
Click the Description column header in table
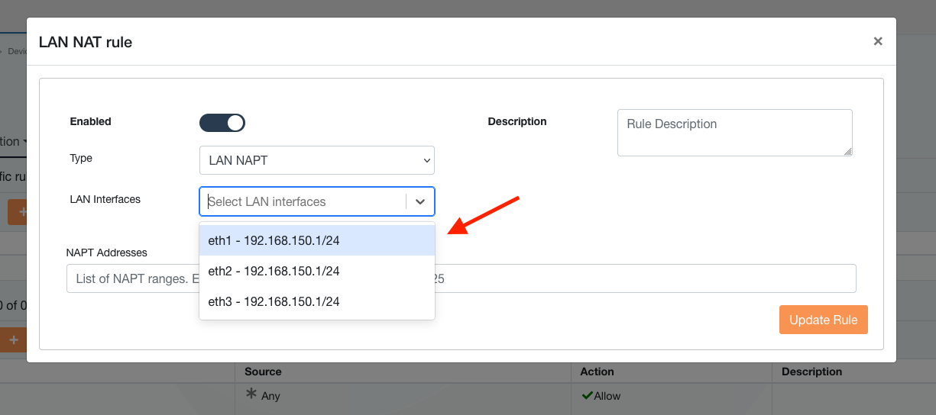(811, 372)
